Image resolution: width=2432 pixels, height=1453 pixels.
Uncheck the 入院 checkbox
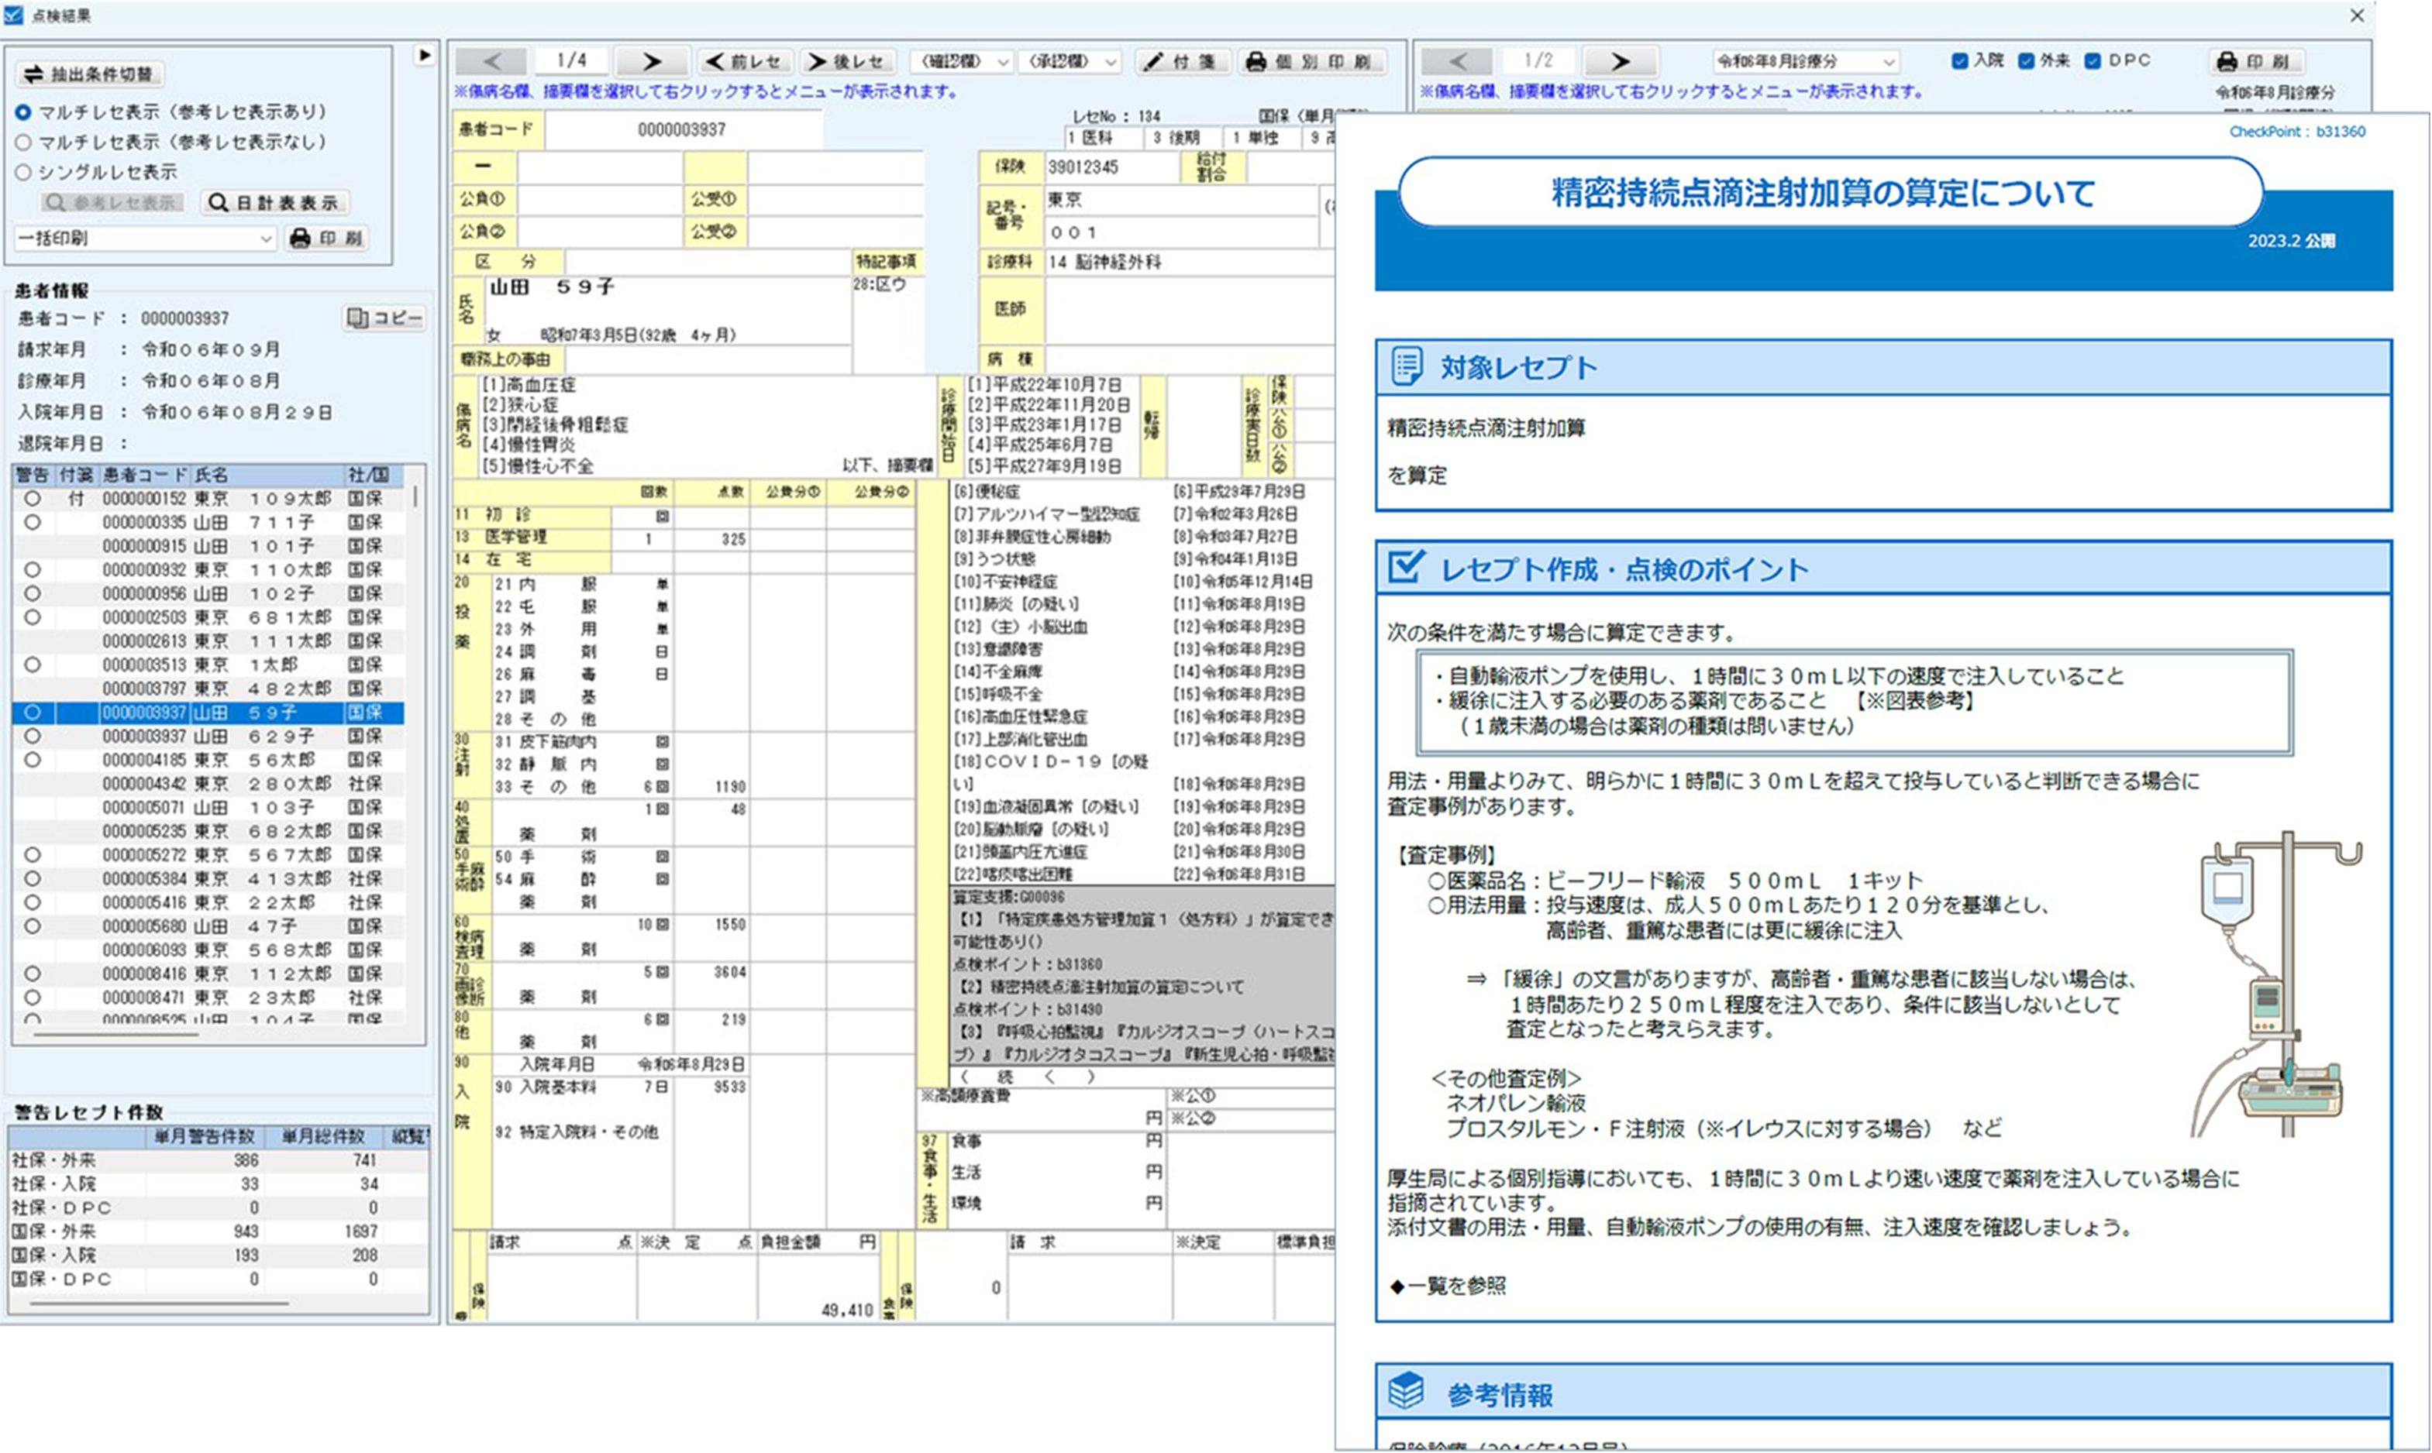(1959, 60)
